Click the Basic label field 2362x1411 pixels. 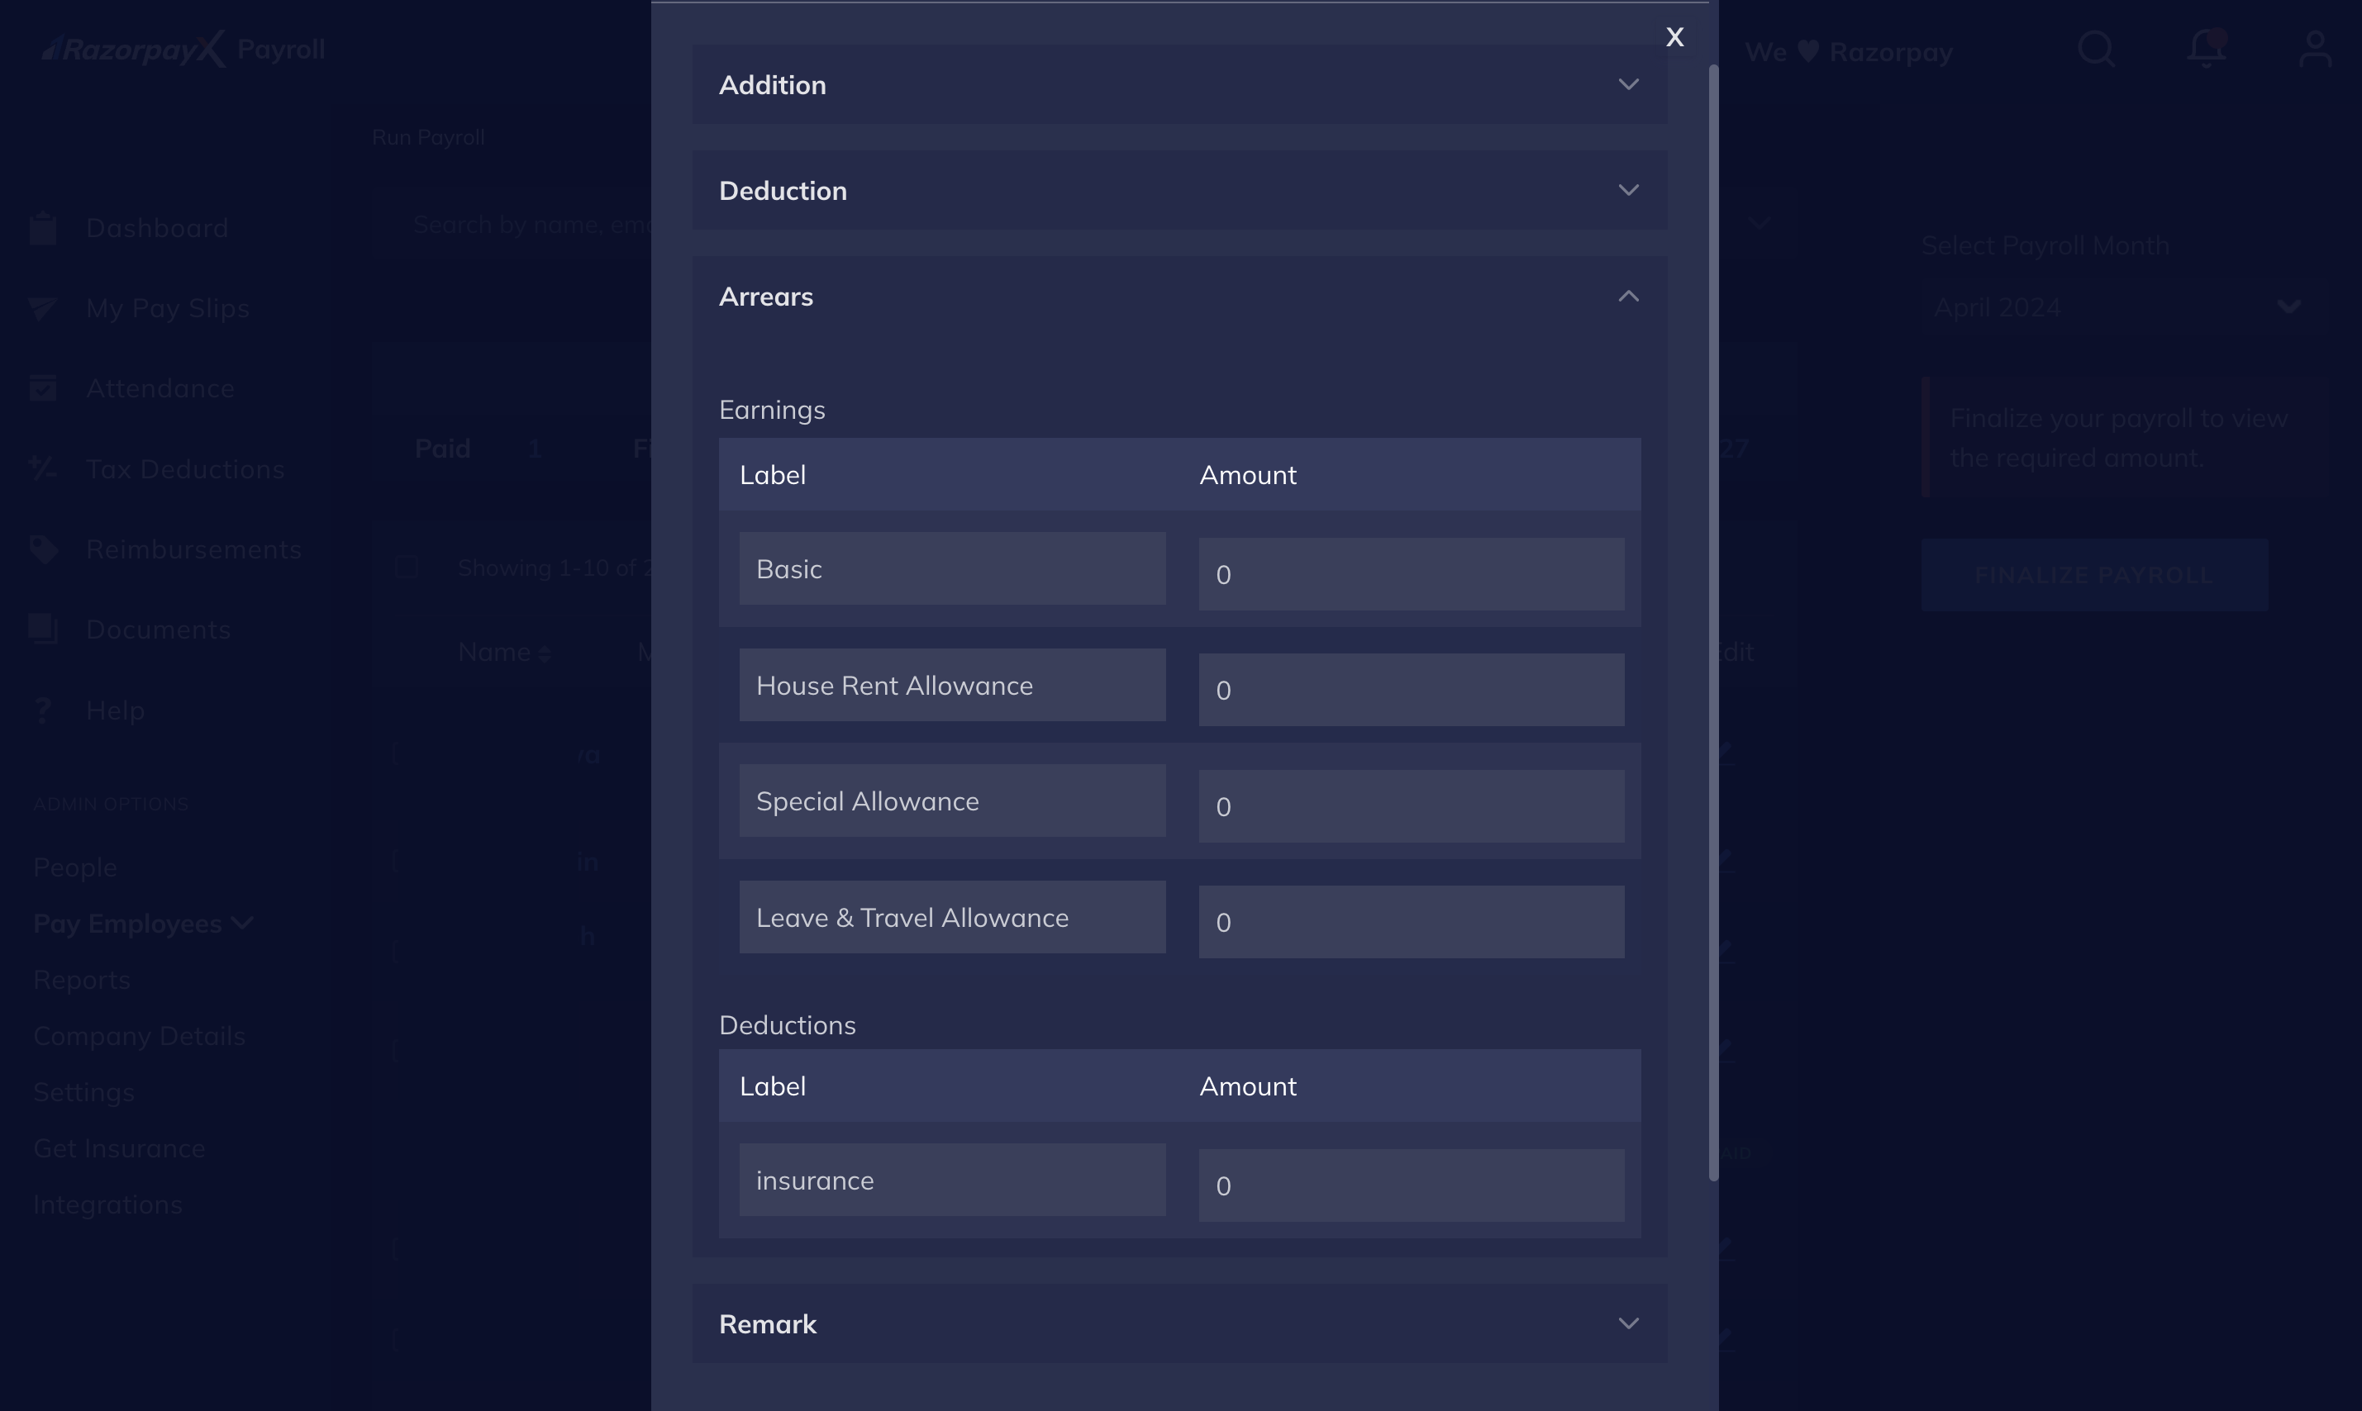(952, 568)
